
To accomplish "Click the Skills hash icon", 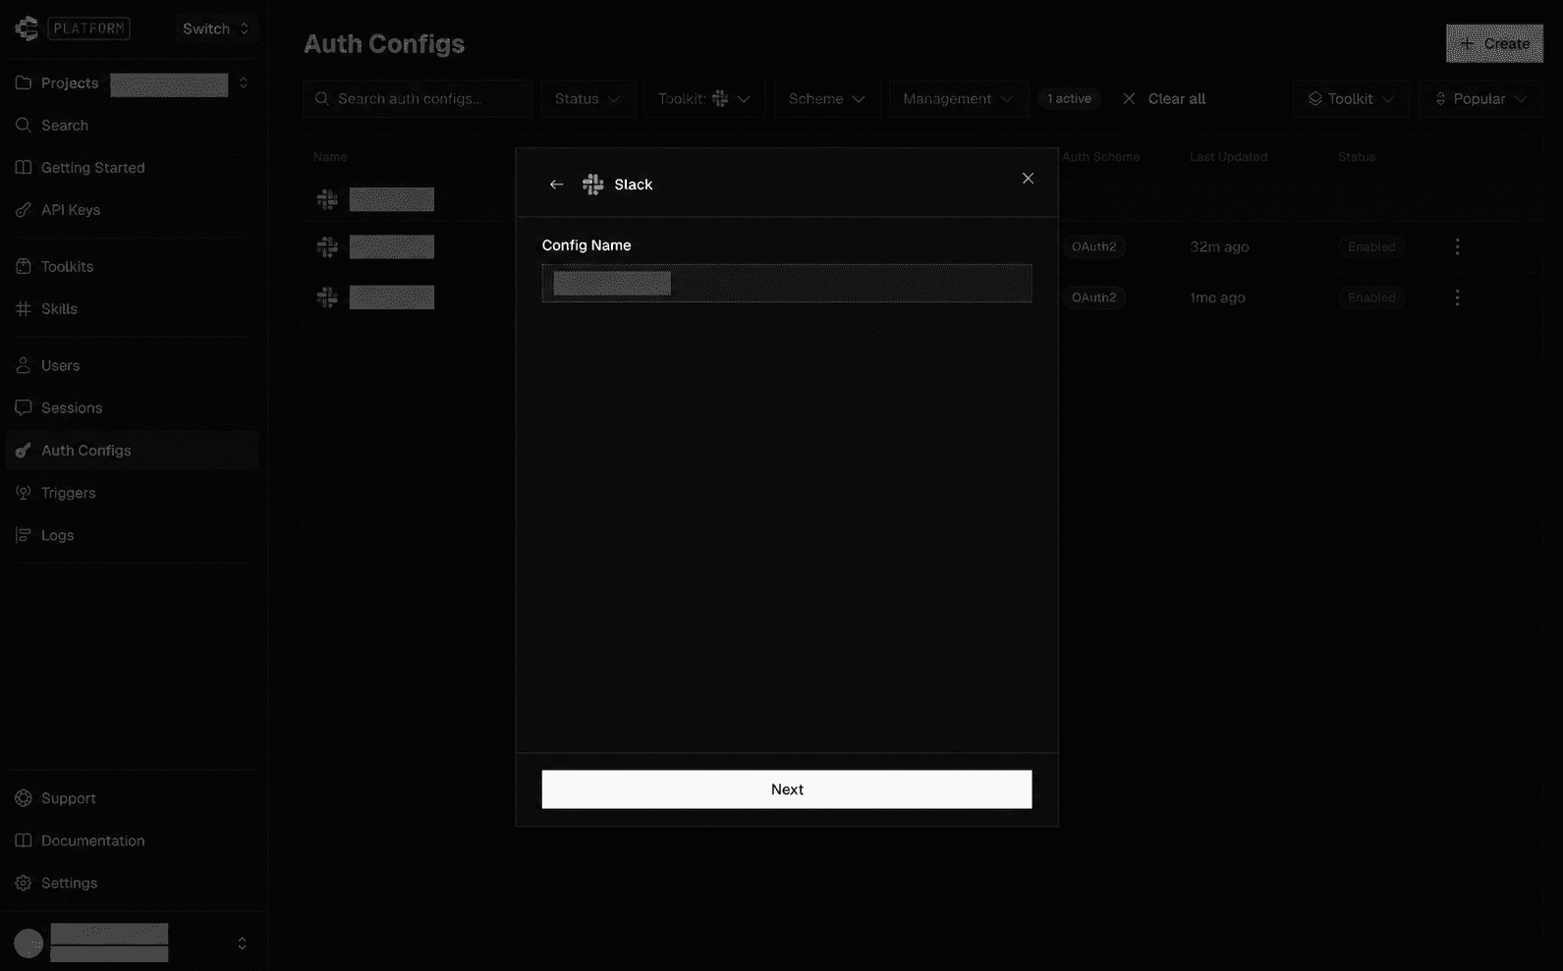I will pos(24,308).
